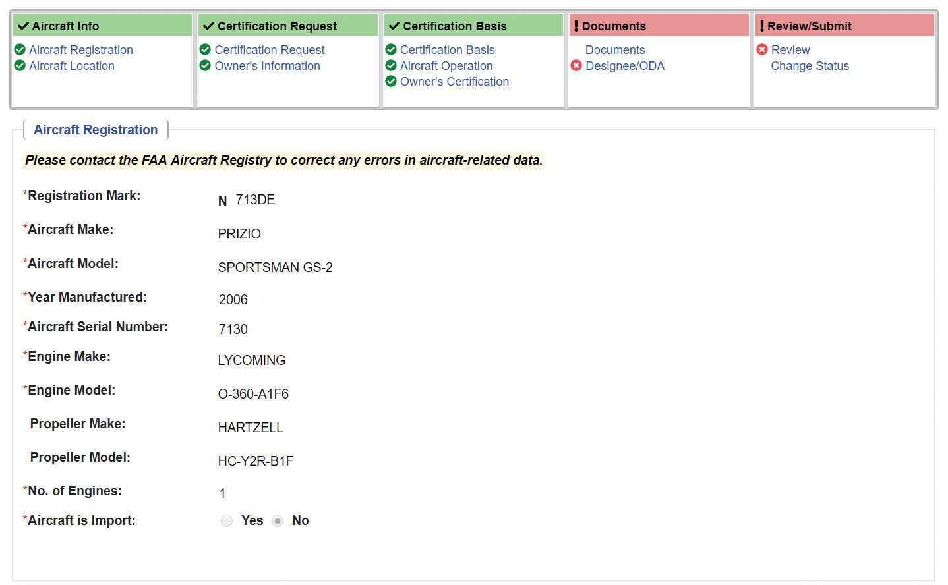The image size is (948, 585).
Task: Open the Certification Request section header
Action: coord(288,26)
